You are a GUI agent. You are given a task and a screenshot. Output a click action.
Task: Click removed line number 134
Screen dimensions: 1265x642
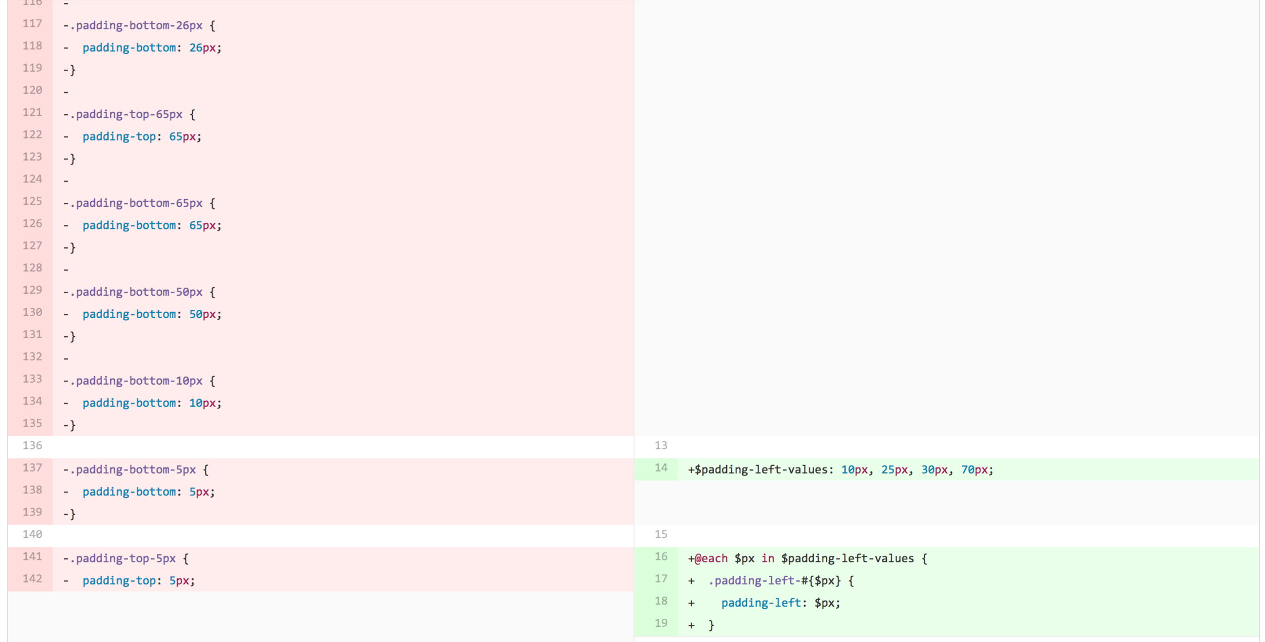coord(32,401)
